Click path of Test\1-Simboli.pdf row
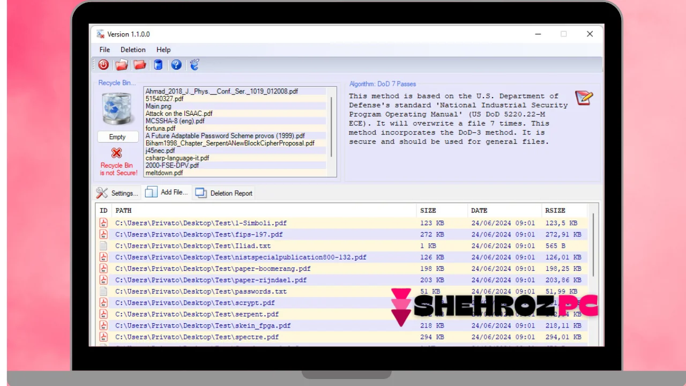Image resolution: width=686 pixels, height=386 pixels. [x=201, y=223]
